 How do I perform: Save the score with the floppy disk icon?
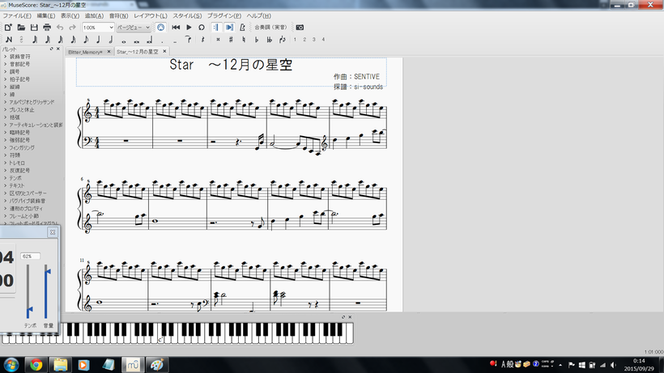34,28
